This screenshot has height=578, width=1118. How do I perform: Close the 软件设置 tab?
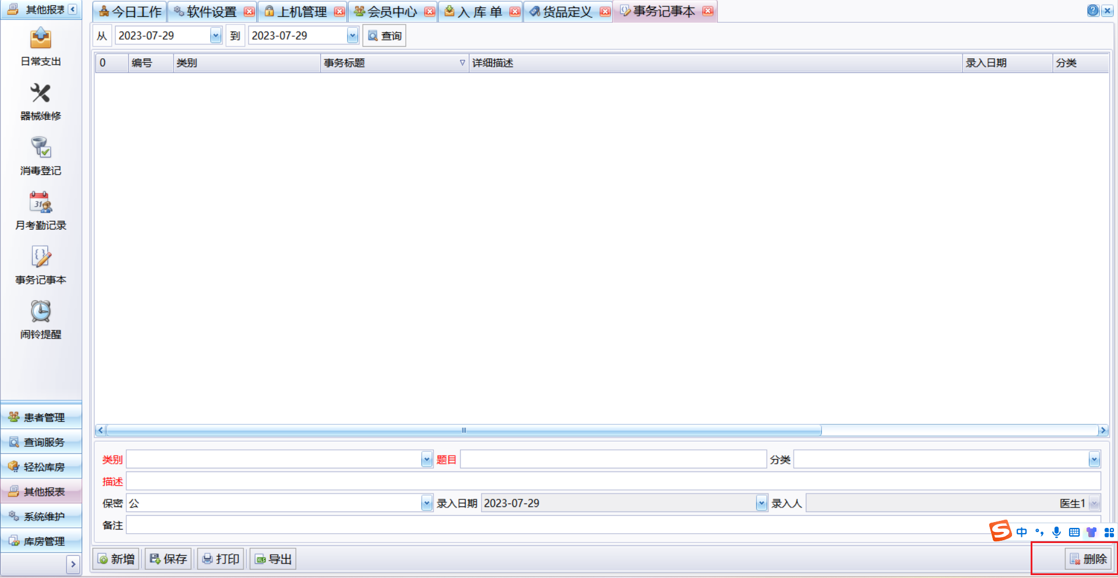pyautogui.click(x=249, y=12)
